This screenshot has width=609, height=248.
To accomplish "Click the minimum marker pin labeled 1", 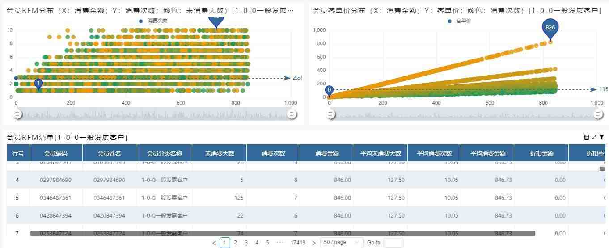I will [x=38, y=84].
